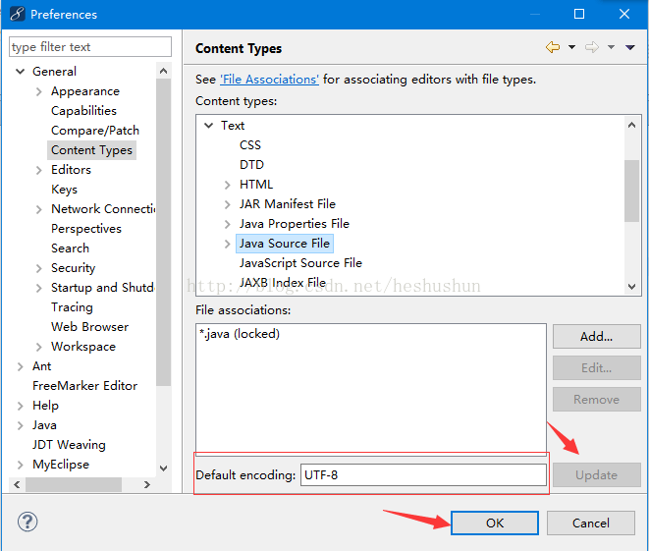Click the tree horizontal scroll right arrow
Viewport: 649px width, 551px height.
tap(147, 484)
